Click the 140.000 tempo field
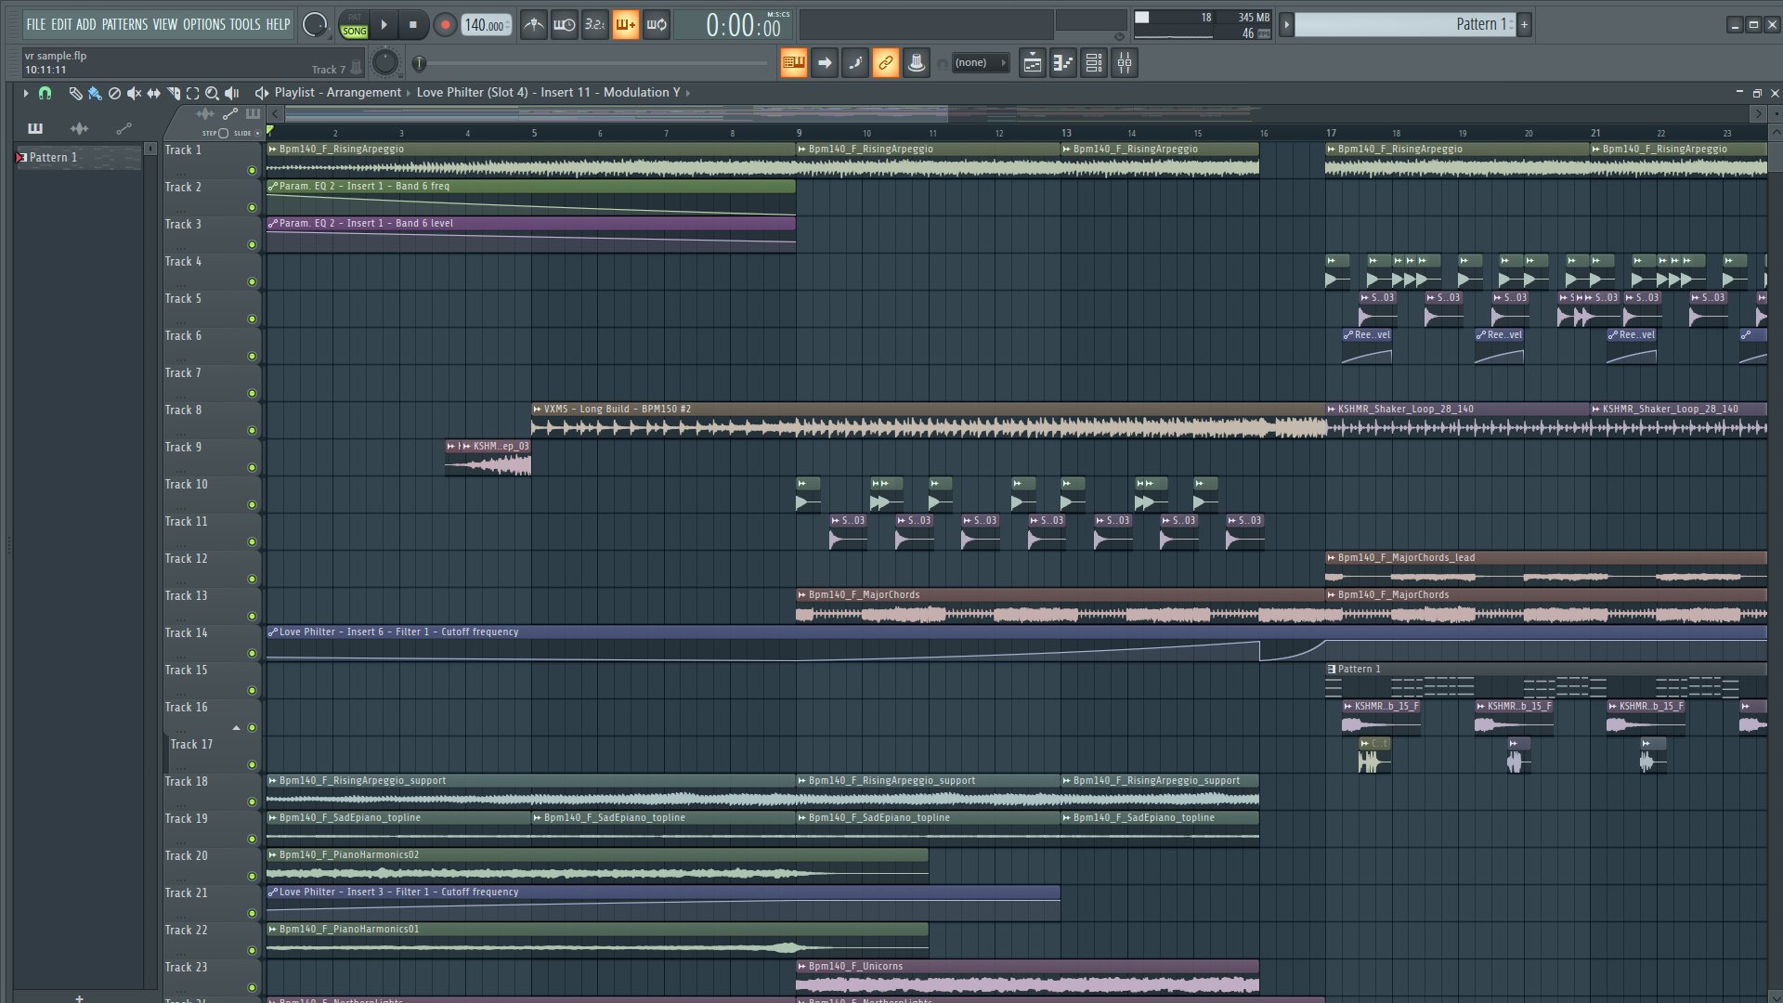The height and width of the screenshot is (1003, 1783). tap(487, 25)
